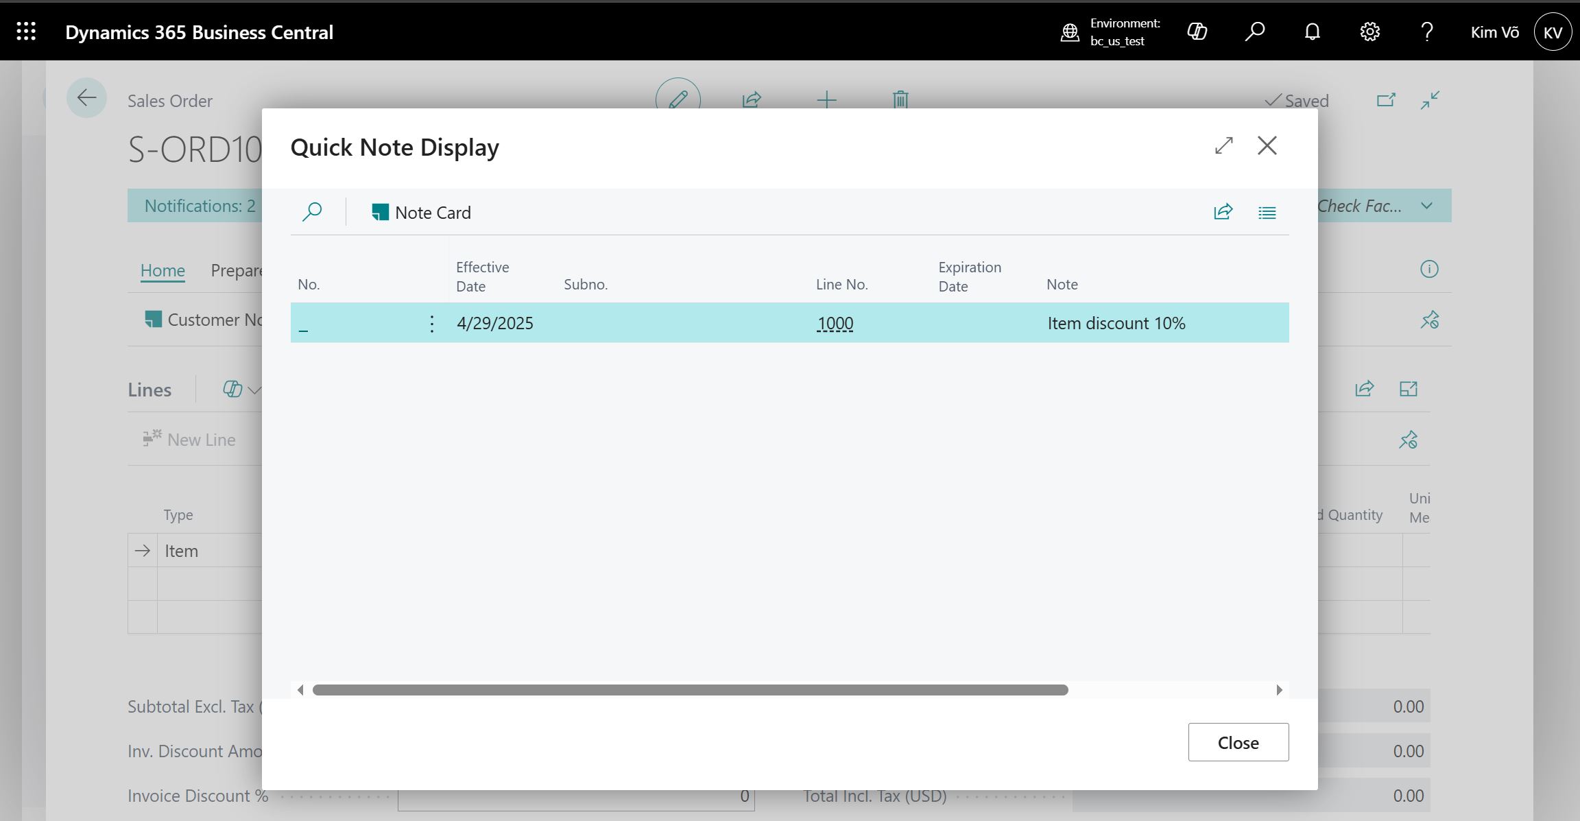Create a new Sales Order with plus icon
The width and height of the screenshot is (1580, 821).
[x=827, y=100]
